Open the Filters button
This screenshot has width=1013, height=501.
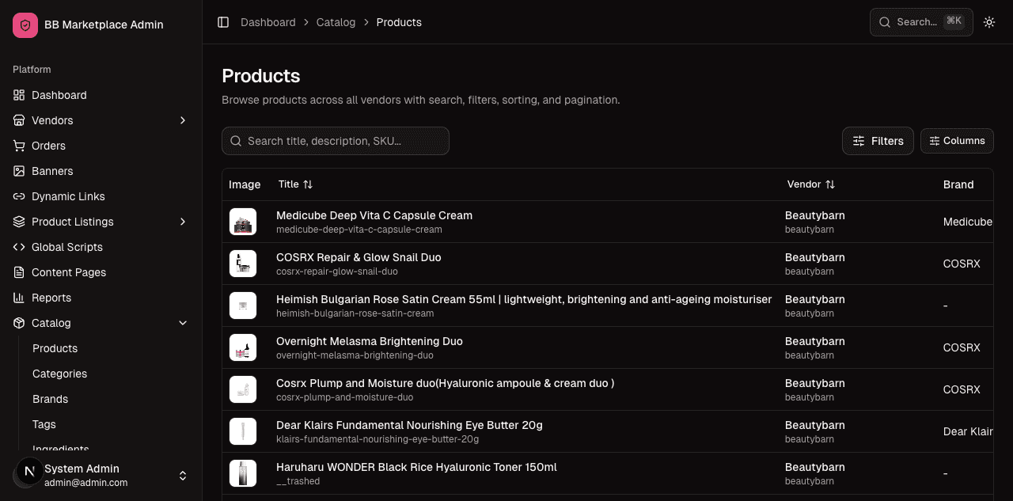click(878, 141)
